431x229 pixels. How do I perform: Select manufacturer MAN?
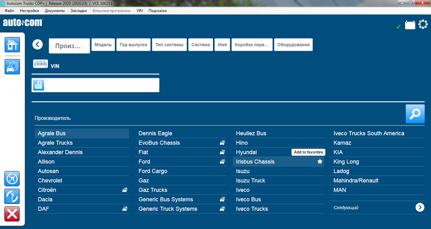(378, 190)
